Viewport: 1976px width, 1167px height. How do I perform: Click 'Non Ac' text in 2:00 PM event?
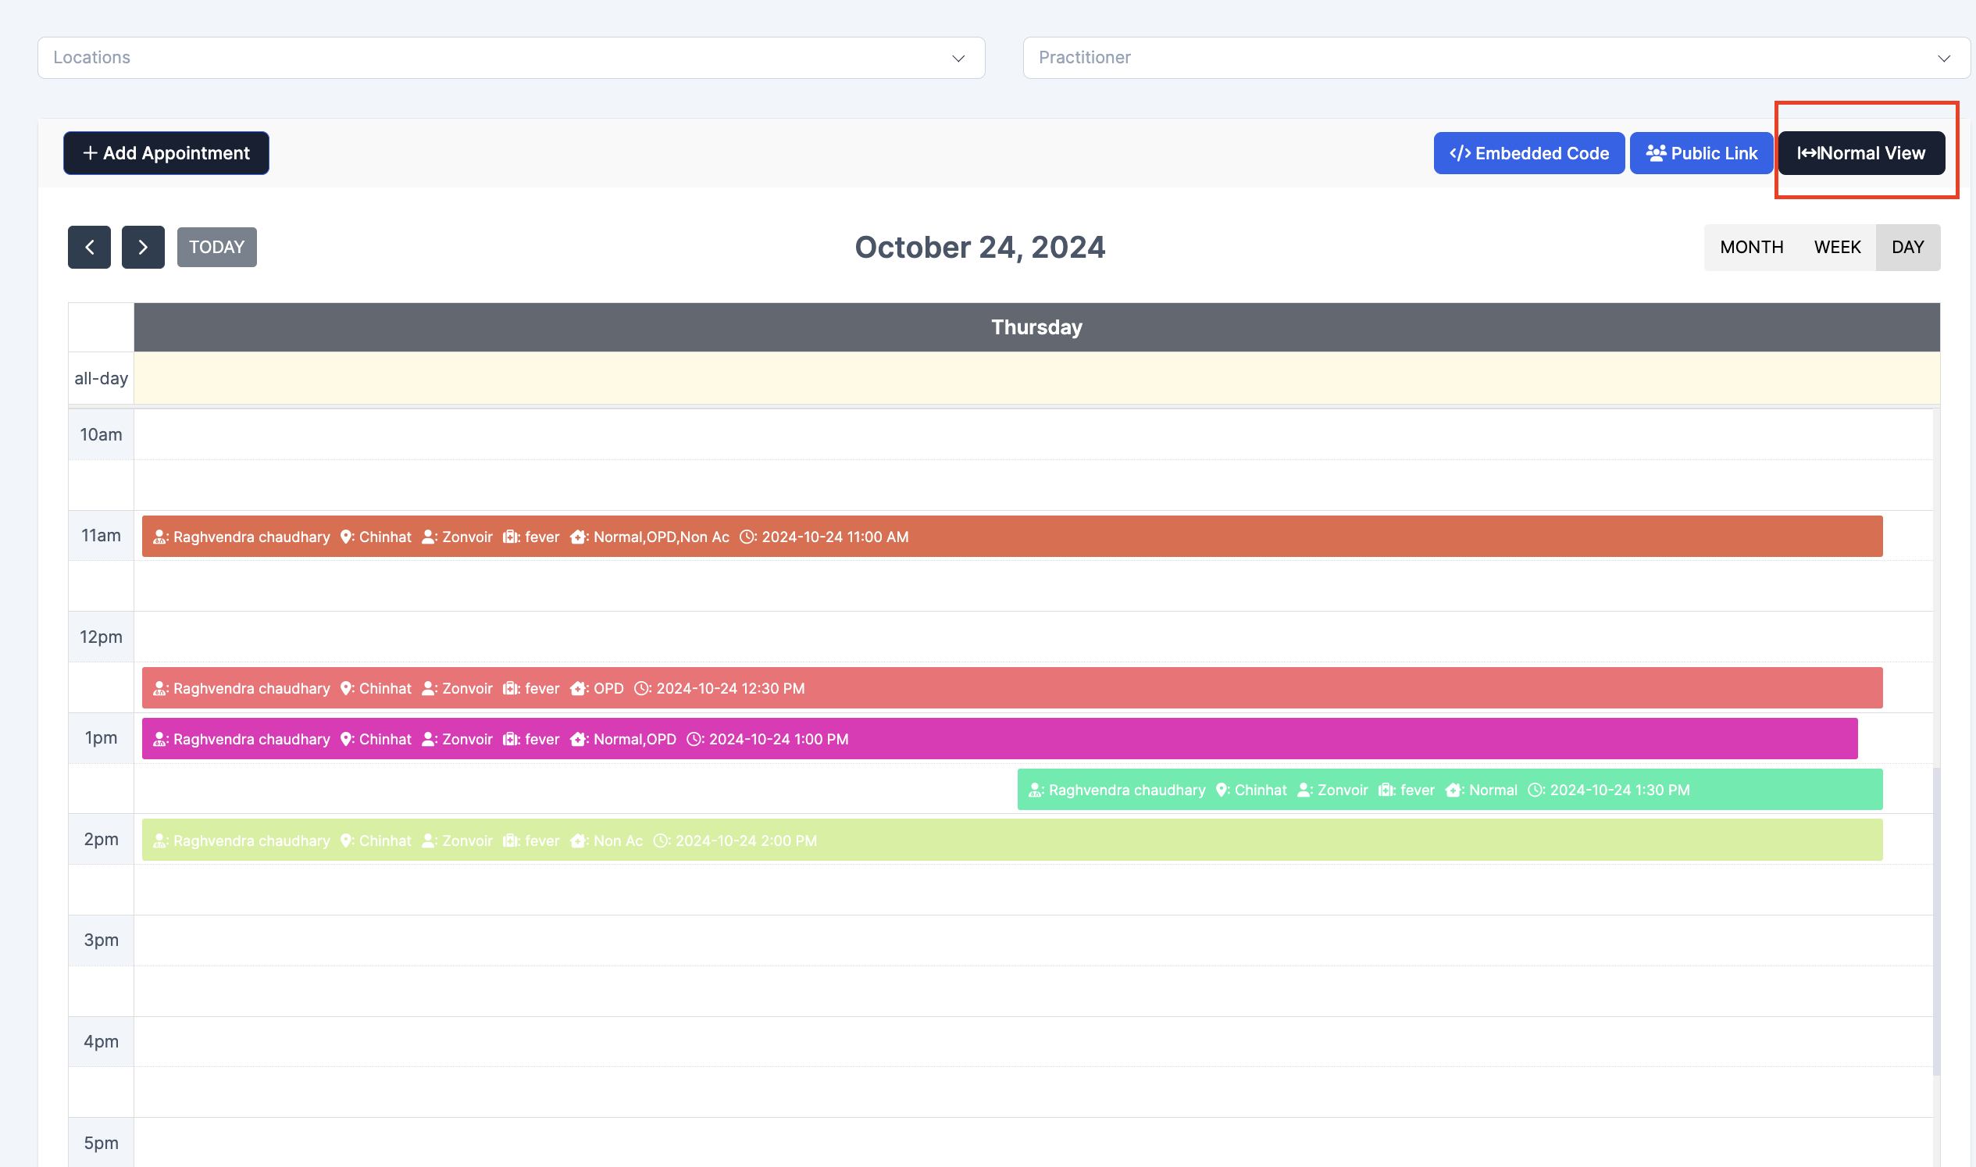618,840
